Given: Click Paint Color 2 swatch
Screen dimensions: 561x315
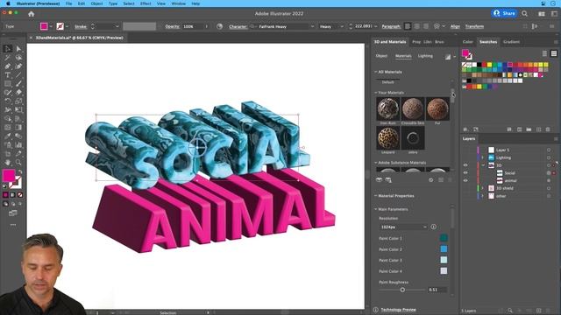Looking at the screenshot, I should click(x=444, y=248).
